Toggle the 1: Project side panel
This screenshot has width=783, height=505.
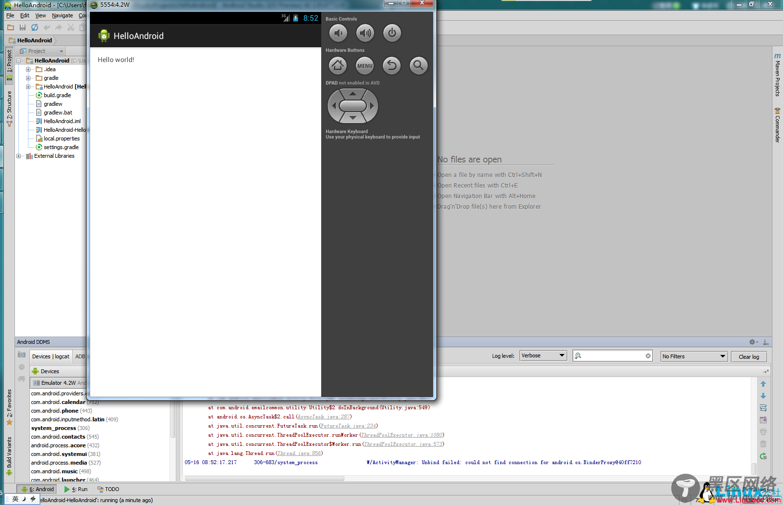[9, 65]
